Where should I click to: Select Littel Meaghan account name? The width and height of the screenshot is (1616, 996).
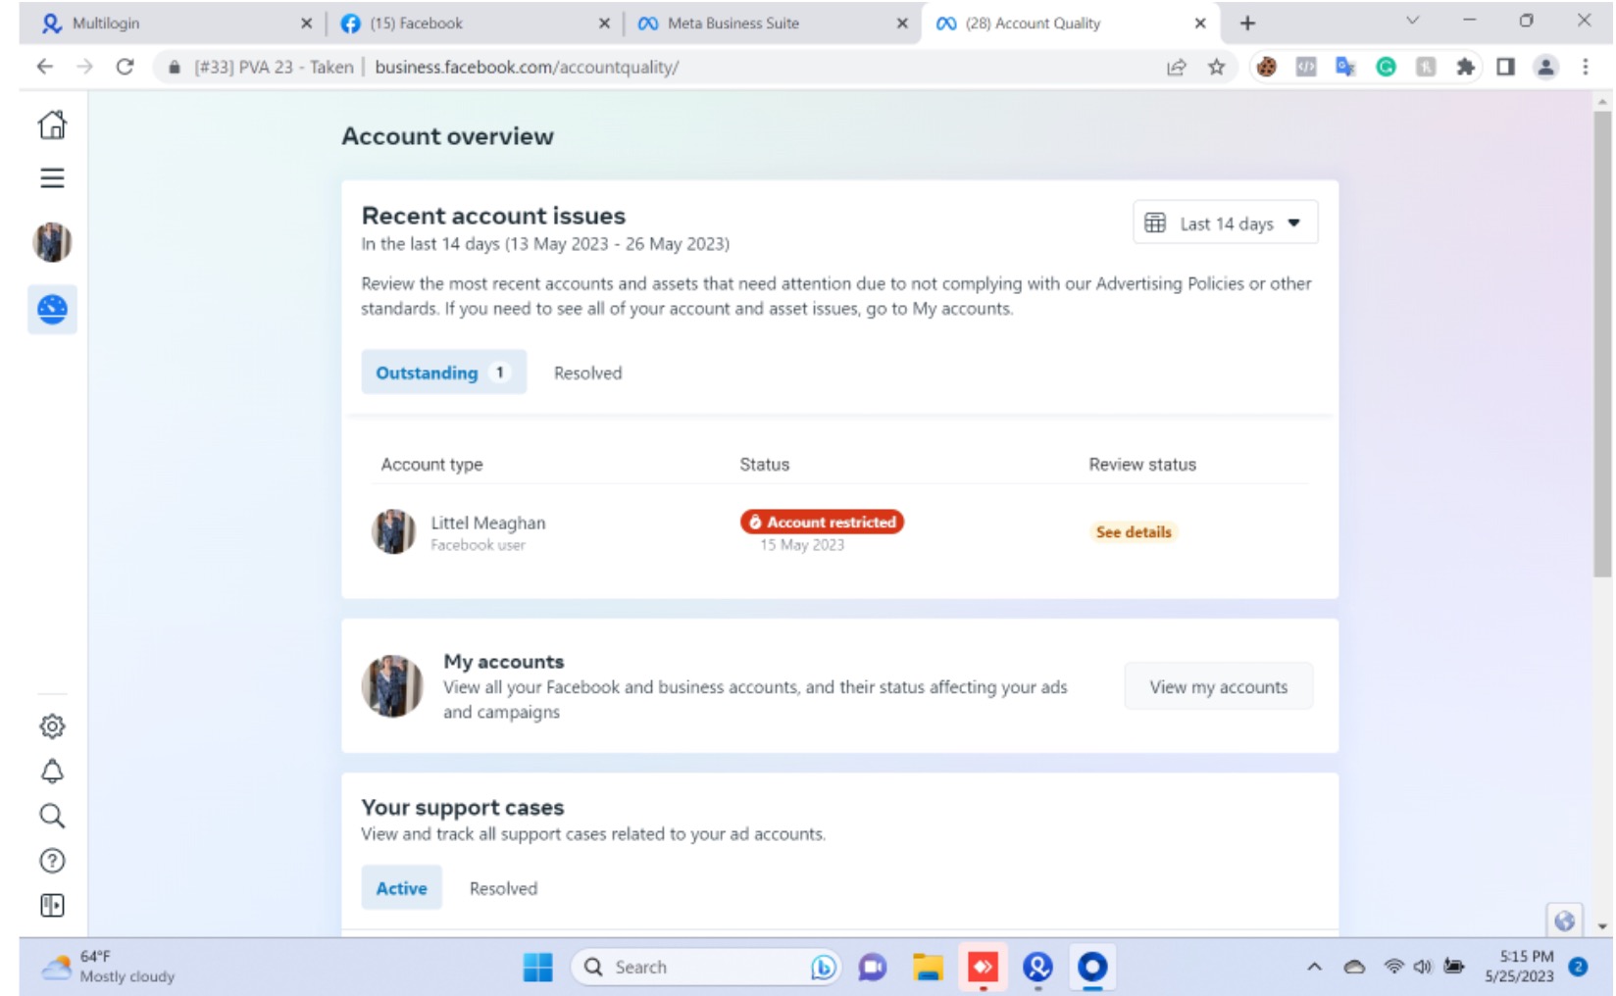point(487,523)
